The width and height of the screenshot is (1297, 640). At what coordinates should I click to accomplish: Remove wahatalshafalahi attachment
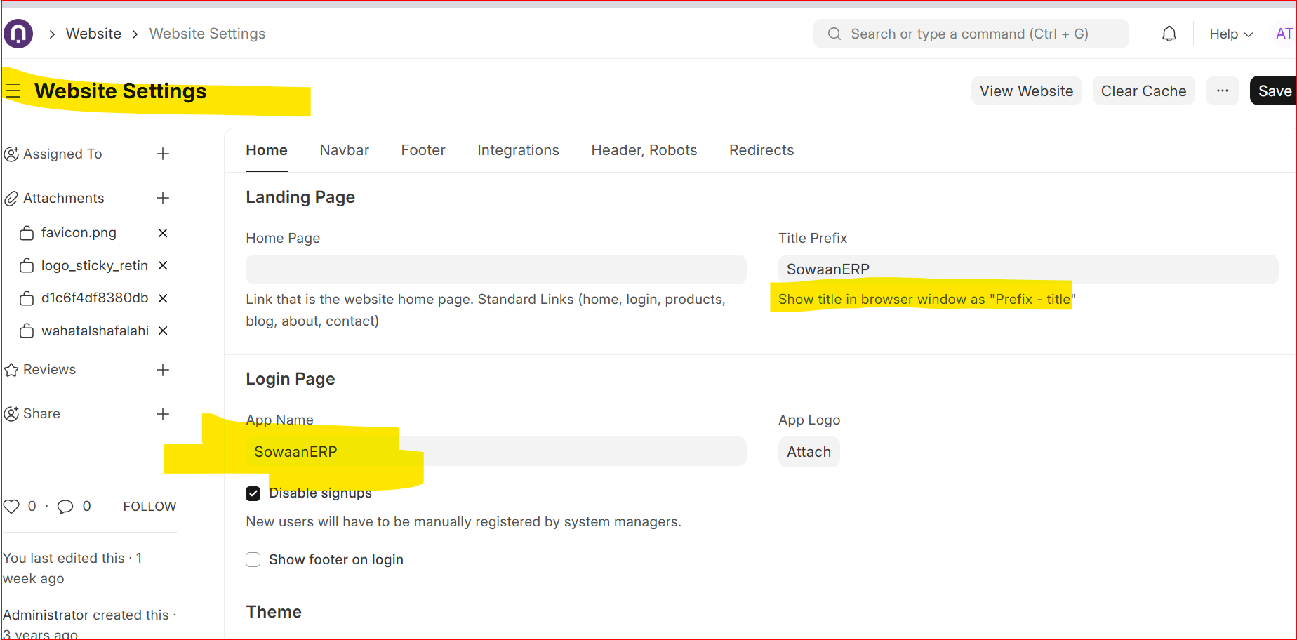tap(163, 331)
